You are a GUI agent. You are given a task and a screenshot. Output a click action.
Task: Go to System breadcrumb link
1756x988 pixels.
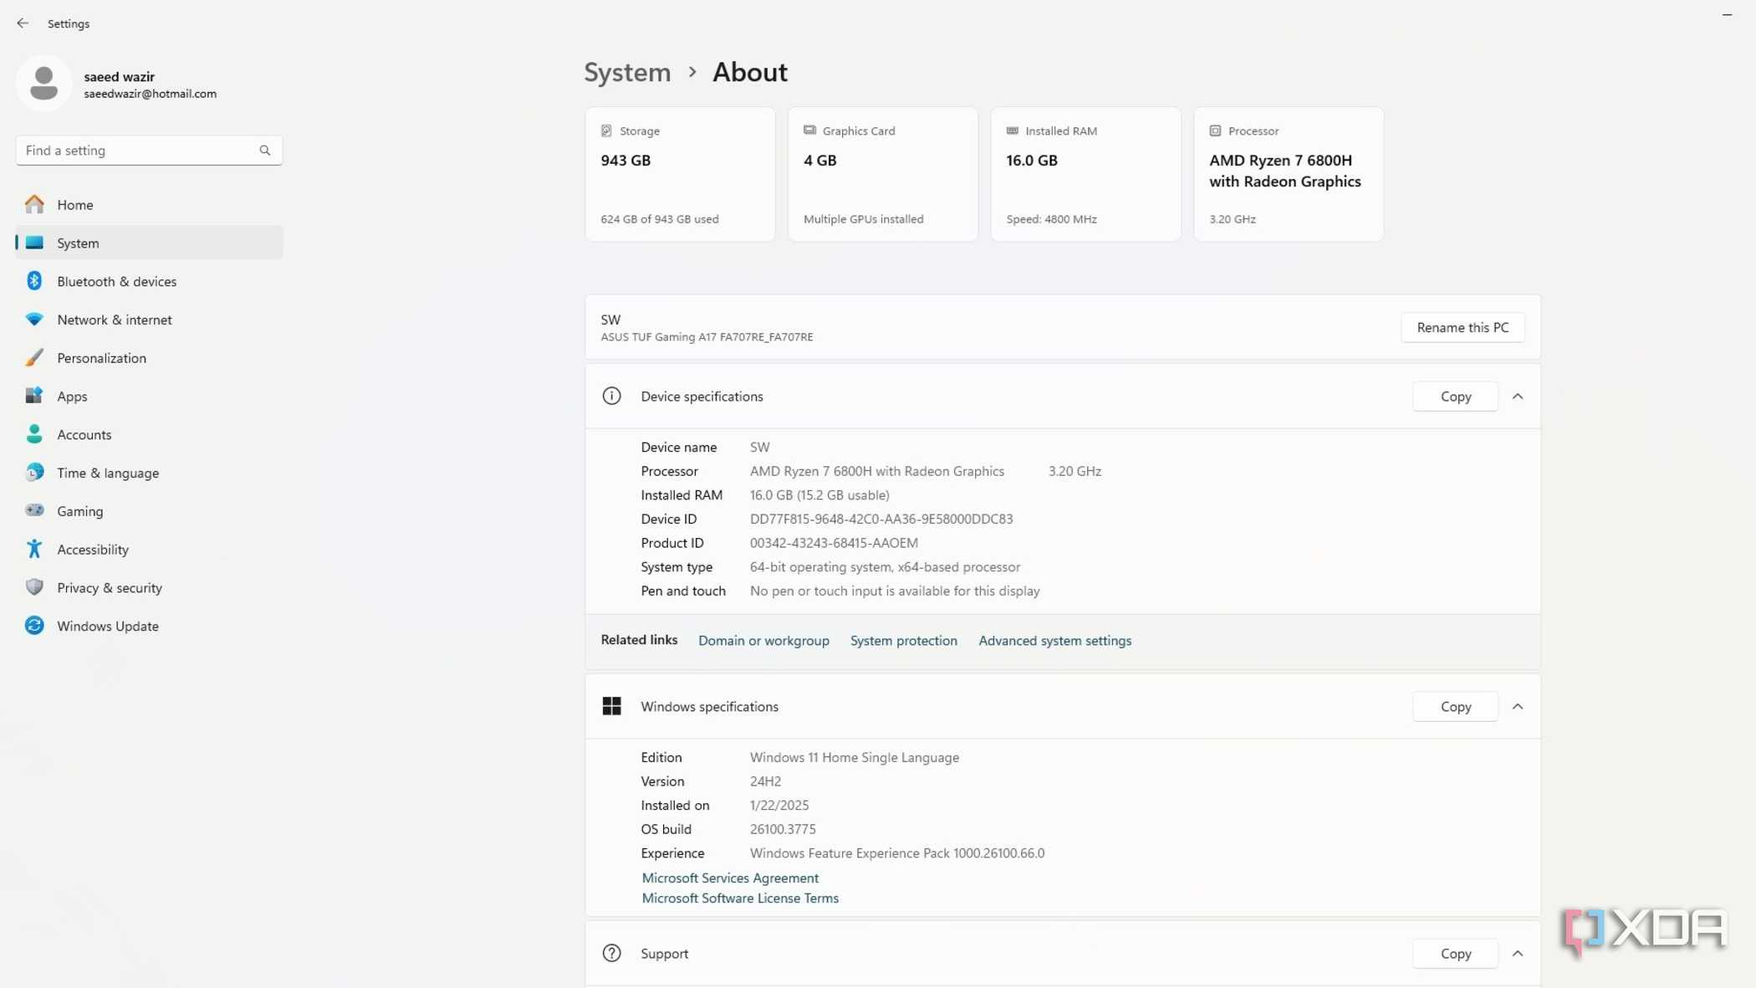pyautogui.click(x=627, y=72)
